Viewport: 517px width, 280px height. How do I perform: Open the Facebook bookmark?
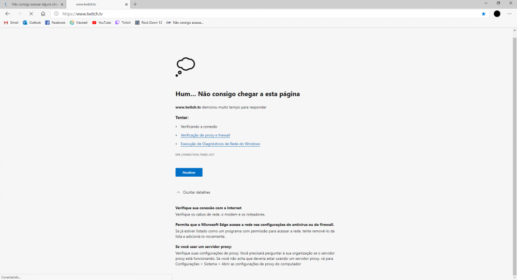click(55, 23)
